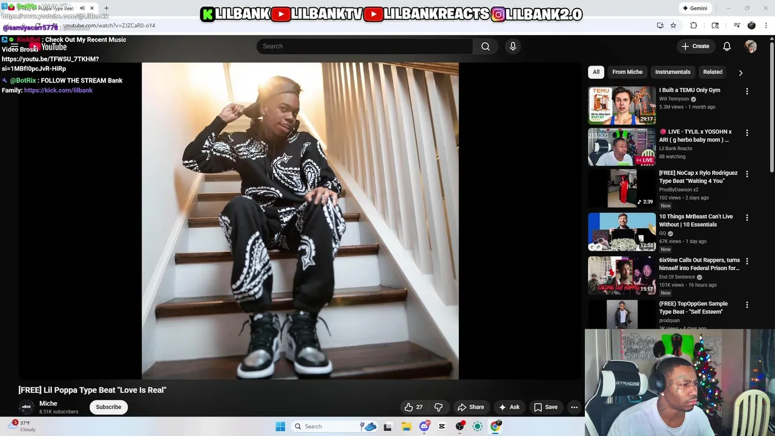Open options for 6ix9ine Calls Out Rappers
This screenshot has height=436, width=775.
tap(747, 261)
